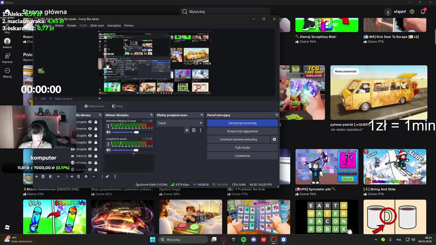Open source properties gear in sources toolbar

pos(86,177)
